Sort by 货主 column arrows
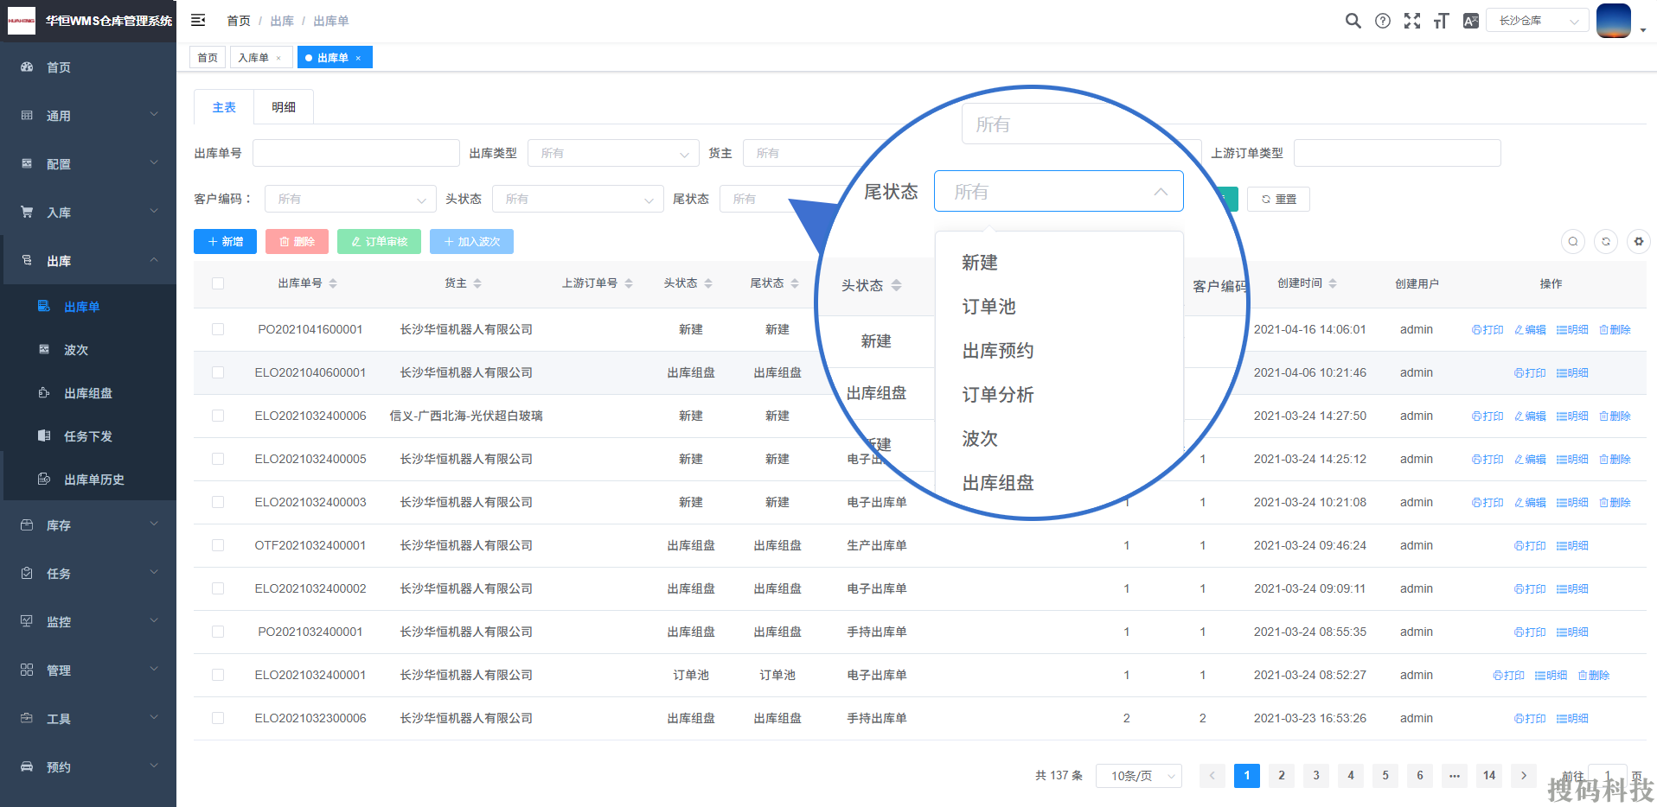1657x807 pixels. coord(477,283)
